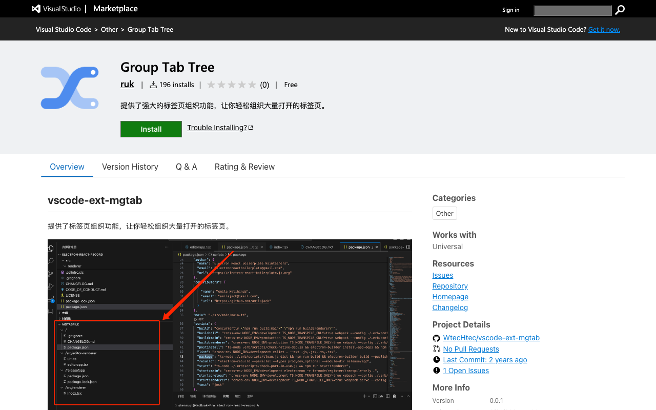
Task: Open the Issues resource link
Action: pos(443,275)
